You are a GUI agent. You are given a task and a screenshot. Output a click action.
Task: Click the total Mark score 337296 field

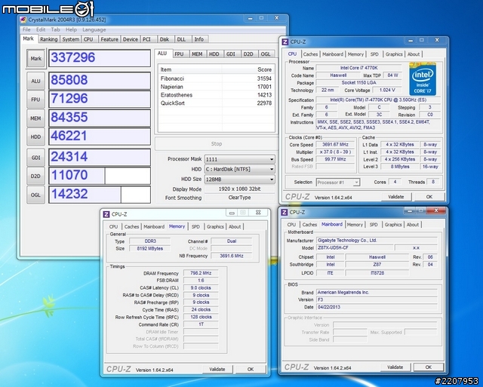(100, 58)
